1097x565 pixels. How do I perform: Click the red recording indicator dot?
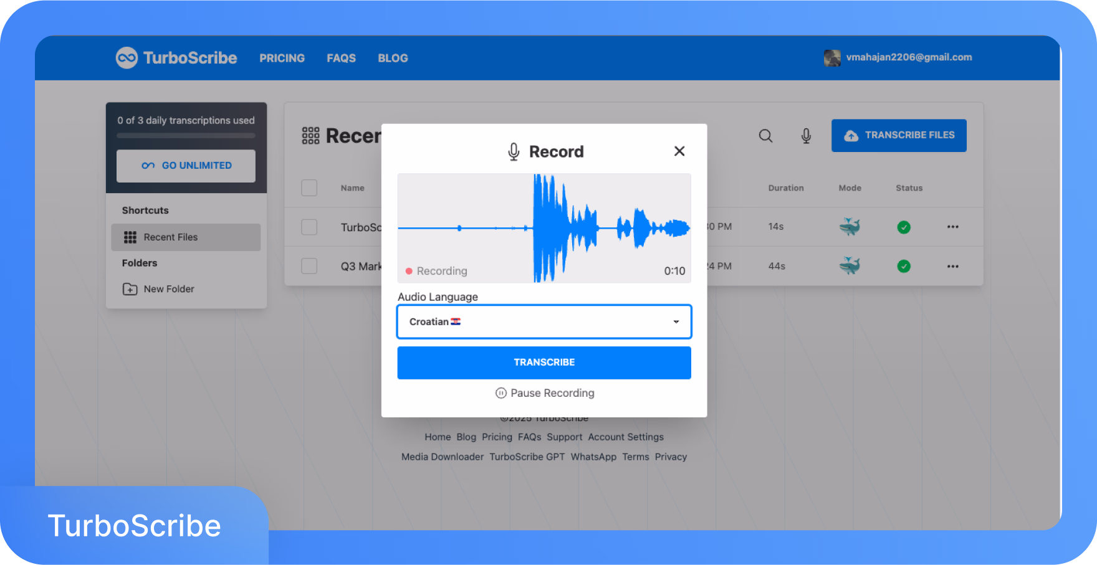409,271
